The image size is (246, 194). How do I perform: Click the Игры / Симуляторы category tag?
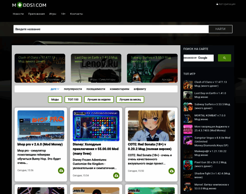pos(103,80)
